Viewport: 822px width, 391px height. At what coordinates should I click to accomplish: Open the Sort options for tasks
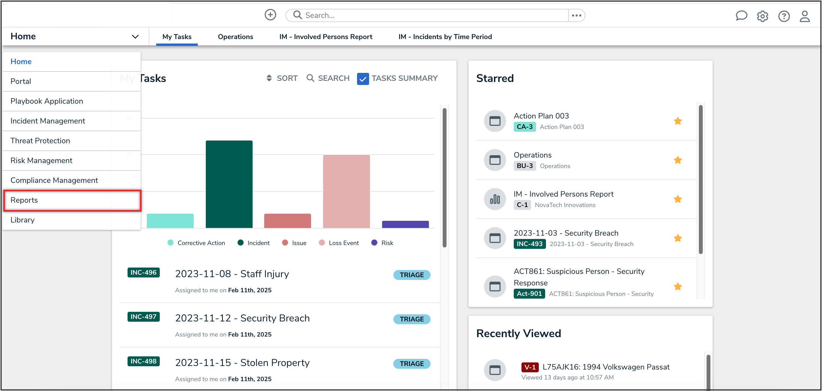coord(282,78)
